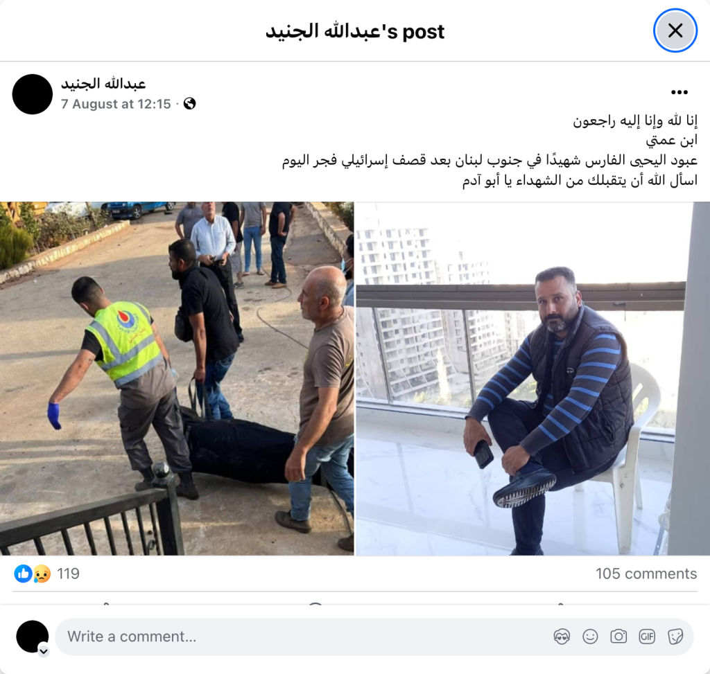The height and width of the screenshot is (674, 710).
Task: Insert an avatar sticker in comment
Action: pyautogui.click(x=562, y=637)
